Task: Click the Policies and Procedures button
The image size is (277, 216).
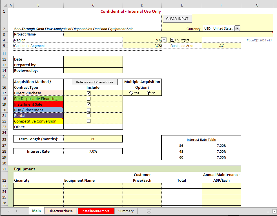Action: click(94, 82)
